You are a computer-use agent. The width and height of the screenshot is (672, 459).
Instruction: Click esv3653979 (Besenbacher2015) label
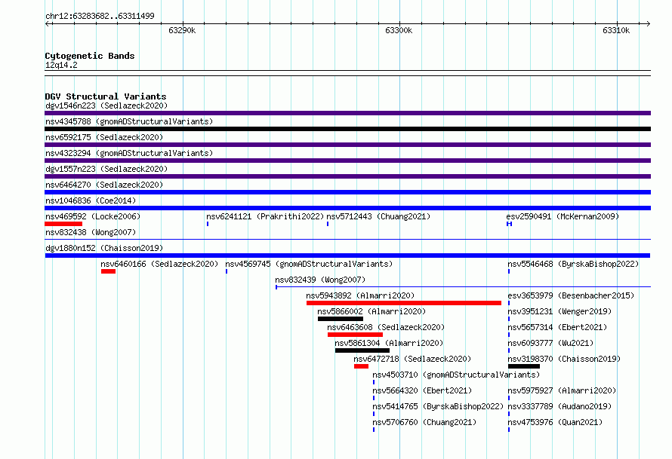tap(571, 295)
